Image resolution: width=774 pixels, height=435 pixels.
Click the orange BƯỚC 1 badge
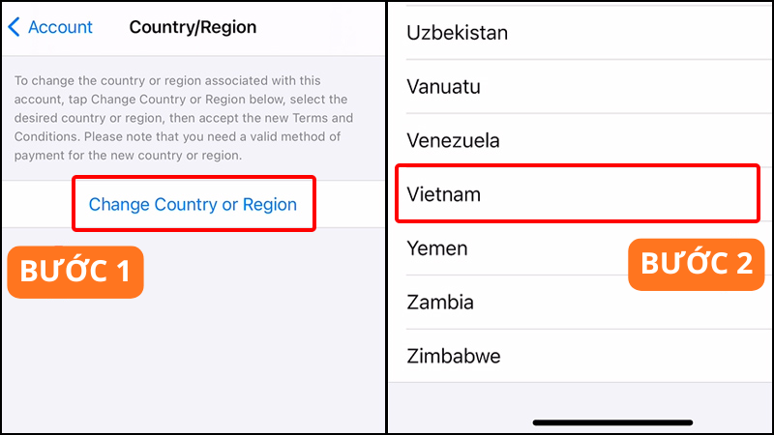(x=75, y=272)
